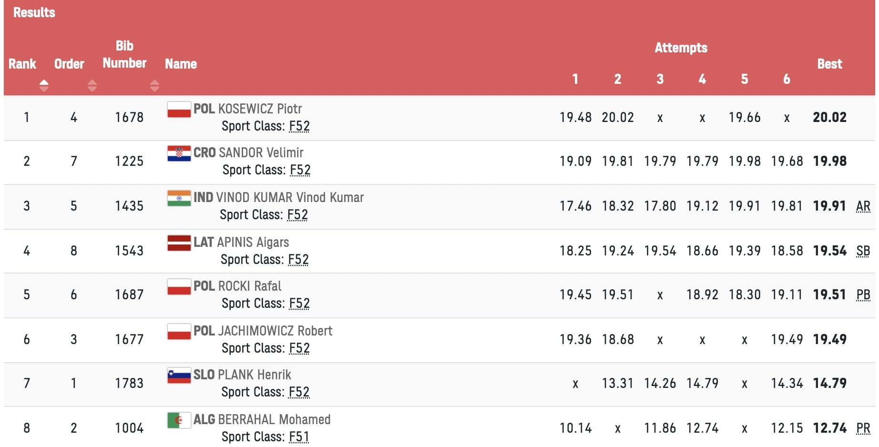
Task: Open F52 sport class link for KOSEWICZ
Action: coord(299,126)
